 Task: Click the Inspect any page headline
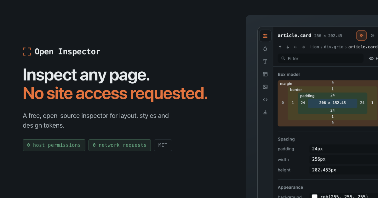86,75
